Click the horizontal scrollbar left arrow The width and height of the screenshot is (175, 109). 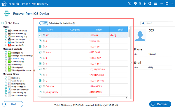(39, 98)
